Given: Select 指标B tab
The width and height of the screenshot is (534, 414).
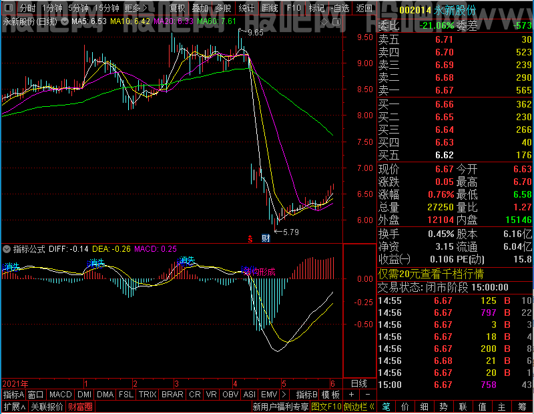Looking at the screenshot, I should pyautogui.click(x=306, y=395).
